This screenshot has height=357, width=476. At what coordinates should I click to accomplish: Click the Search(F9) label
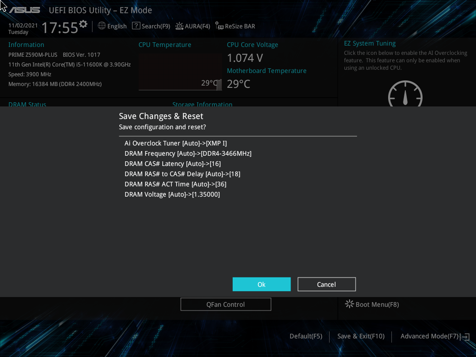[156, 26]
